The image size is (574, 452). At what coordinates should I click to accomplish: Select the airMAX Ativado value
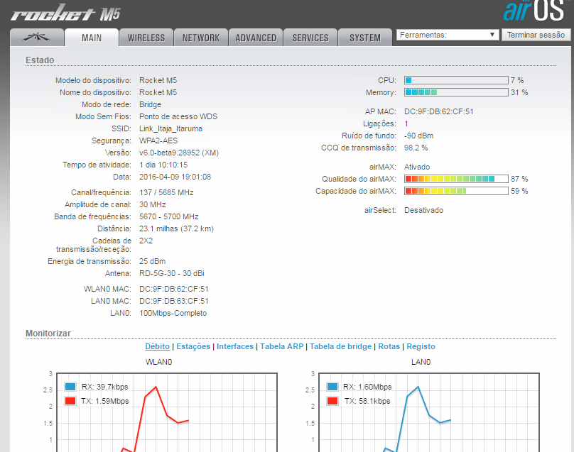pos(416,167)
